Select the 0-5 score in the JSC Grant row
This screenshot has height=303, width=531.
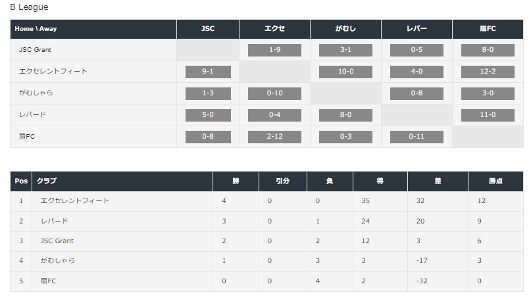pyautogui.click(x=417, y=50)
